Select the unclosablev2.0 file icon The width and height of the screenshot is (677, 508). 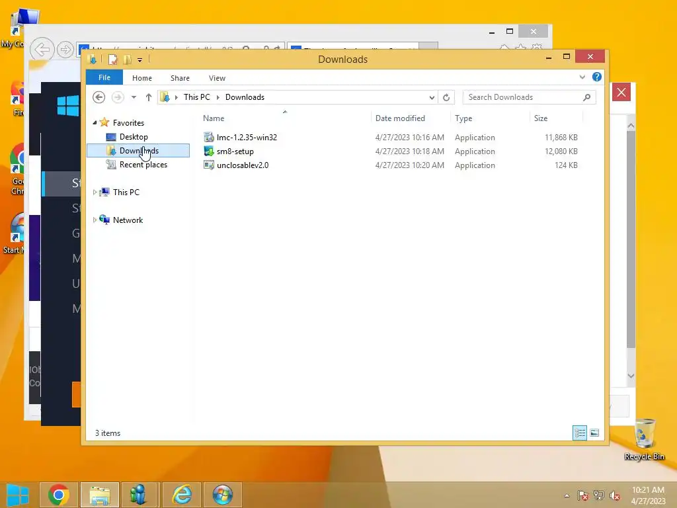tap(209, 165)
